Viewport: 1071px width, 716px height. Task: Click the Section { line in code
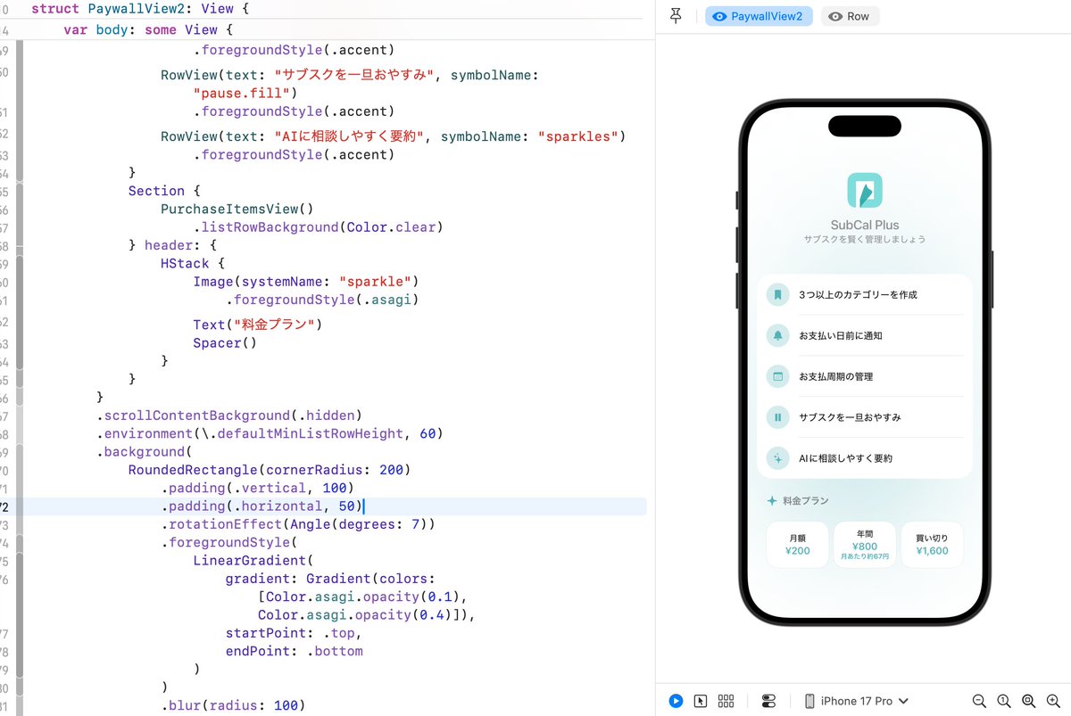tap(165, 191)
